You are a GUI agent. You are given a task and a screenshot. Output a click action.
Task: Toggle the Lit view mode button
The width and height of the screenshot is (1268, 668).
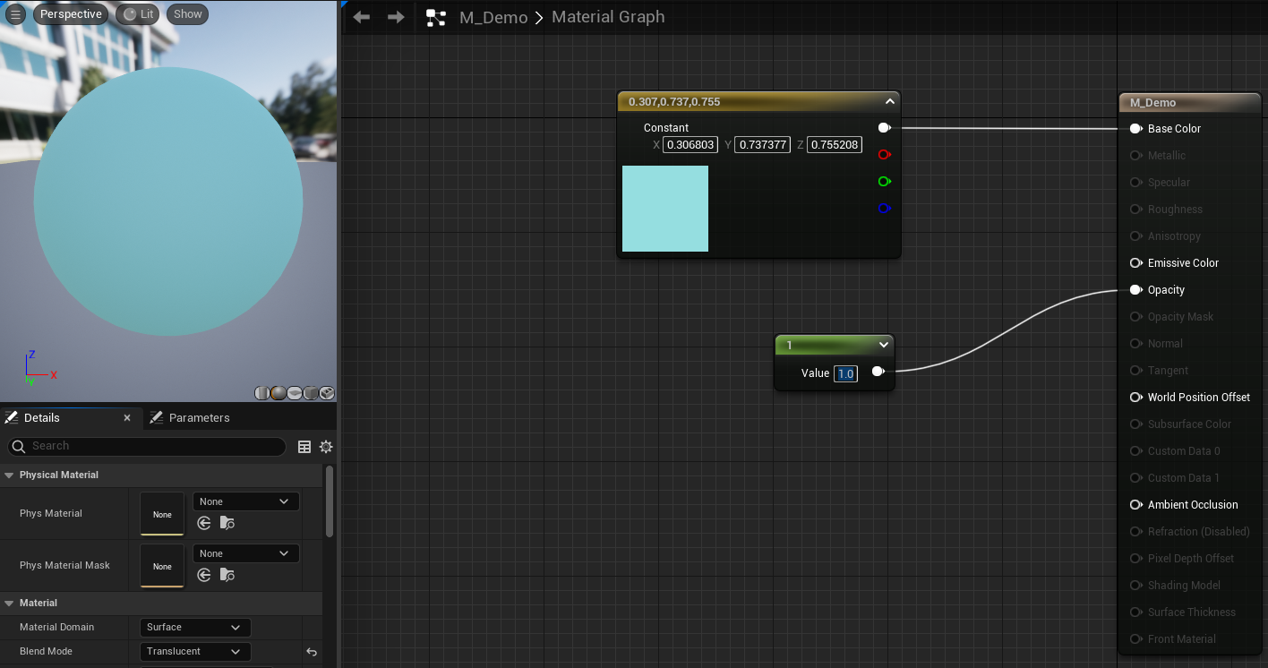[139, 14]
